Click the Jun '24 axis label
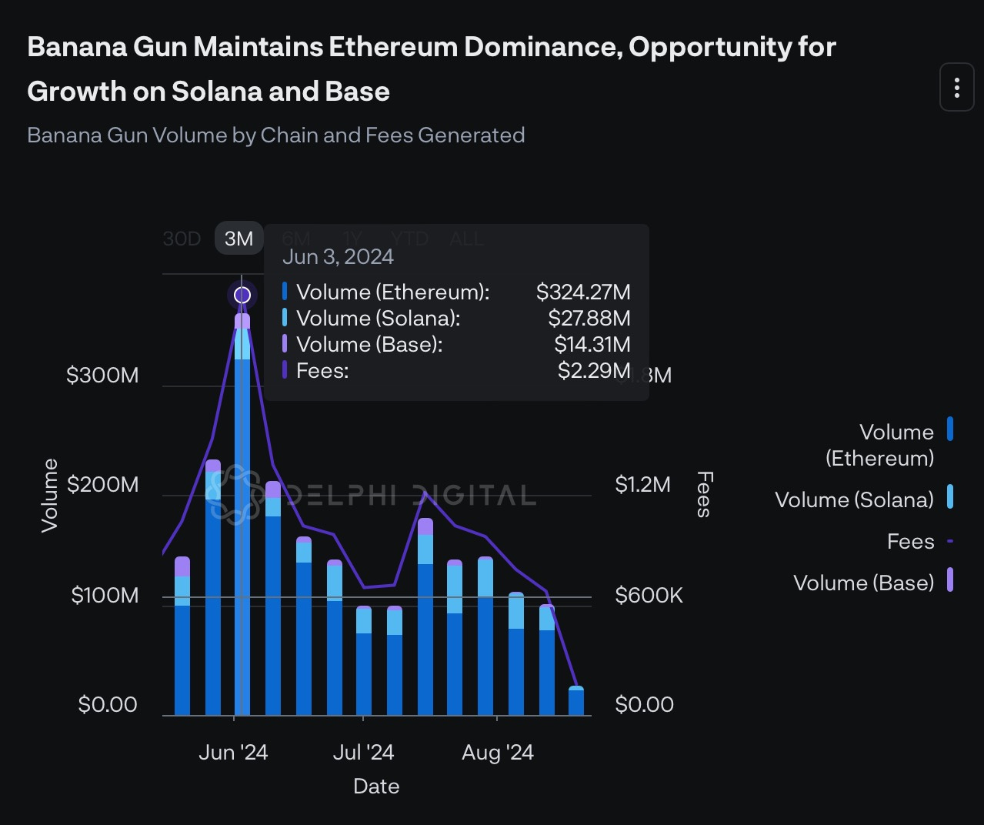Image resolution: width=984 pixels, height=825 pixels. 233,752
